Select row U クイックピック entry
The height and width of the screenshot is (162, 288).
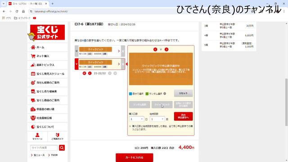click(x=95, y=49)
